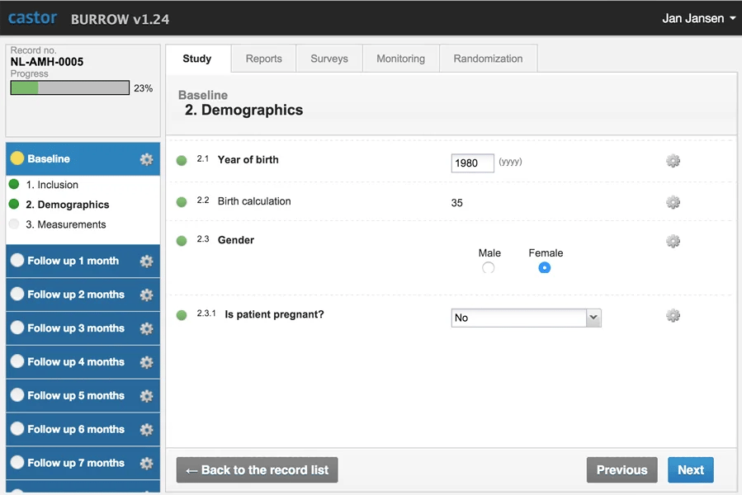742x495 pixels.
Task: Open the Jan Jansen user menu
Action: (699, 18)
